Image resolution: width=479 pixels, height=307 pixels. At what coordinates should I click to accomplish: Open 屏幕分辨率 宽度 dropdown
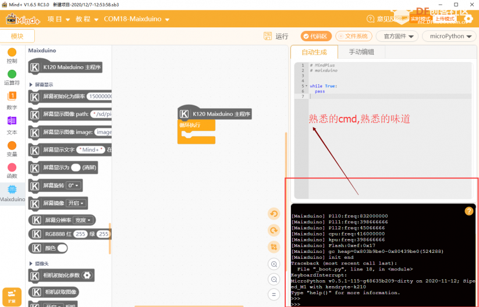pyautogui.click(x=83, y=220)
